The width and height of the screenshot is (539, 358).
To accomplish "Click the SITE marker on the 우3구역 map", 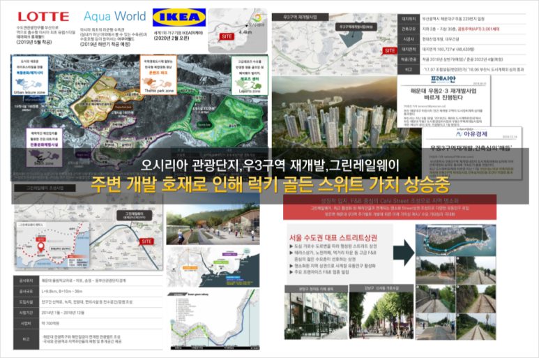I will (390, 50).
